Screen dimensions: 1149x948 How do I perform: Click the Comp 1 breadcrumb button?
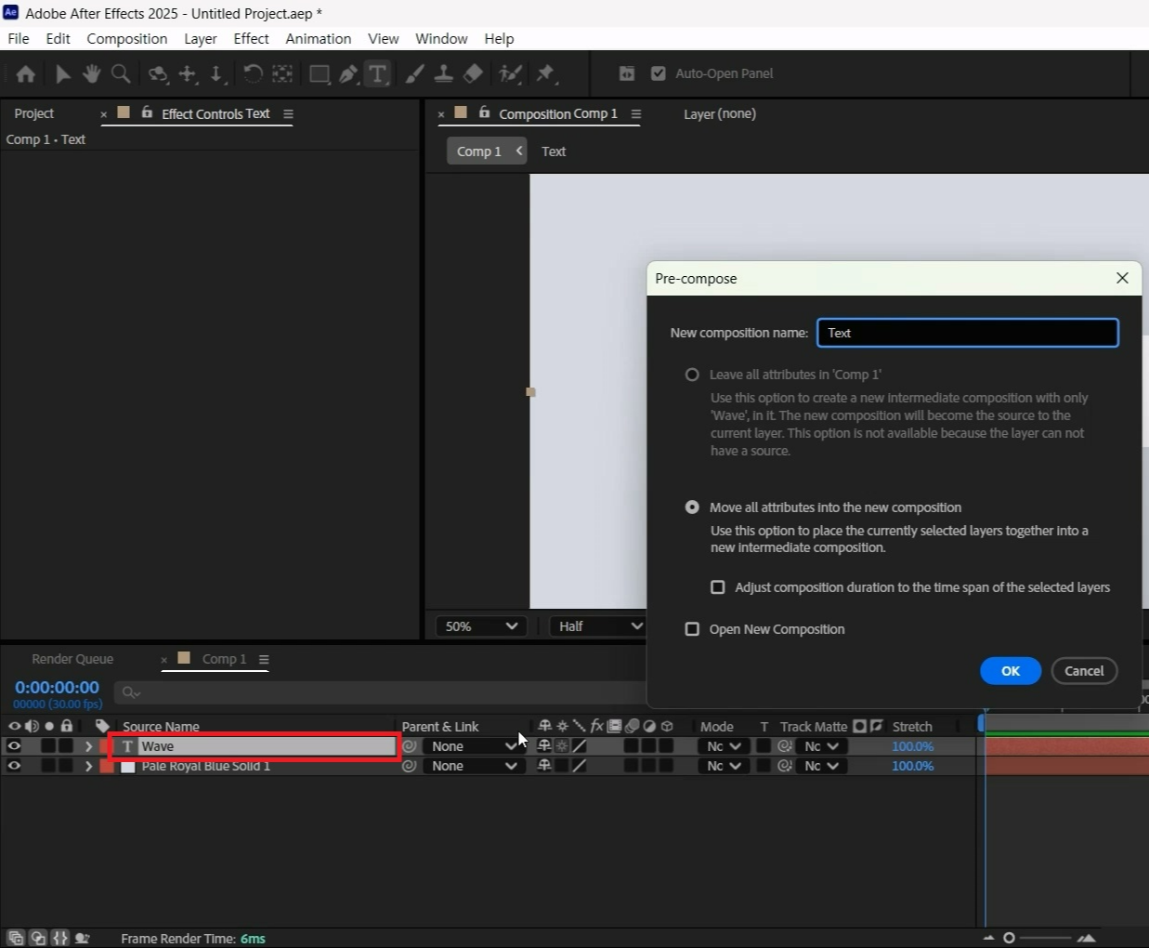(x=487, y=151)
